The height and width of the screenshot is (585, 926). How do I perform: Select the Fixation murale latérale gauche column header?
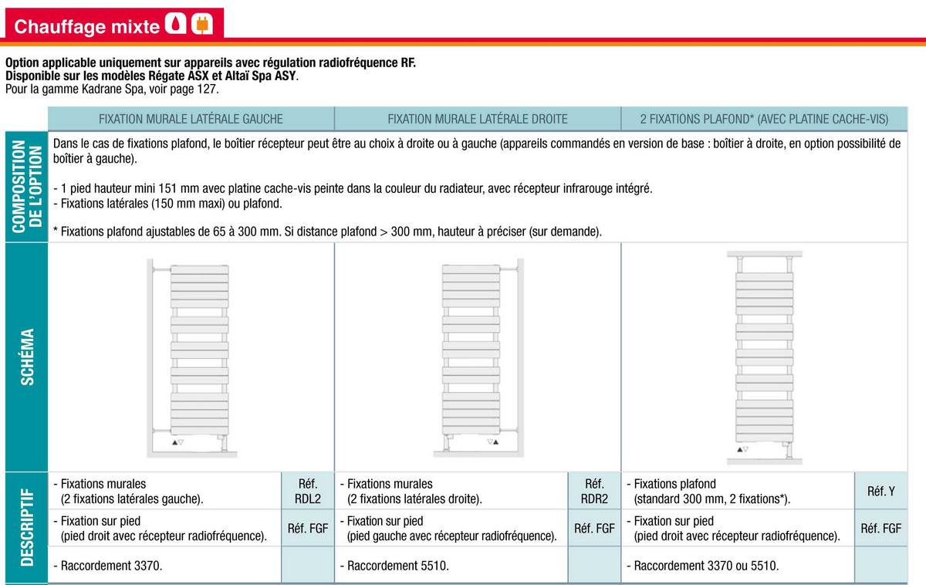tap(191, 119)
